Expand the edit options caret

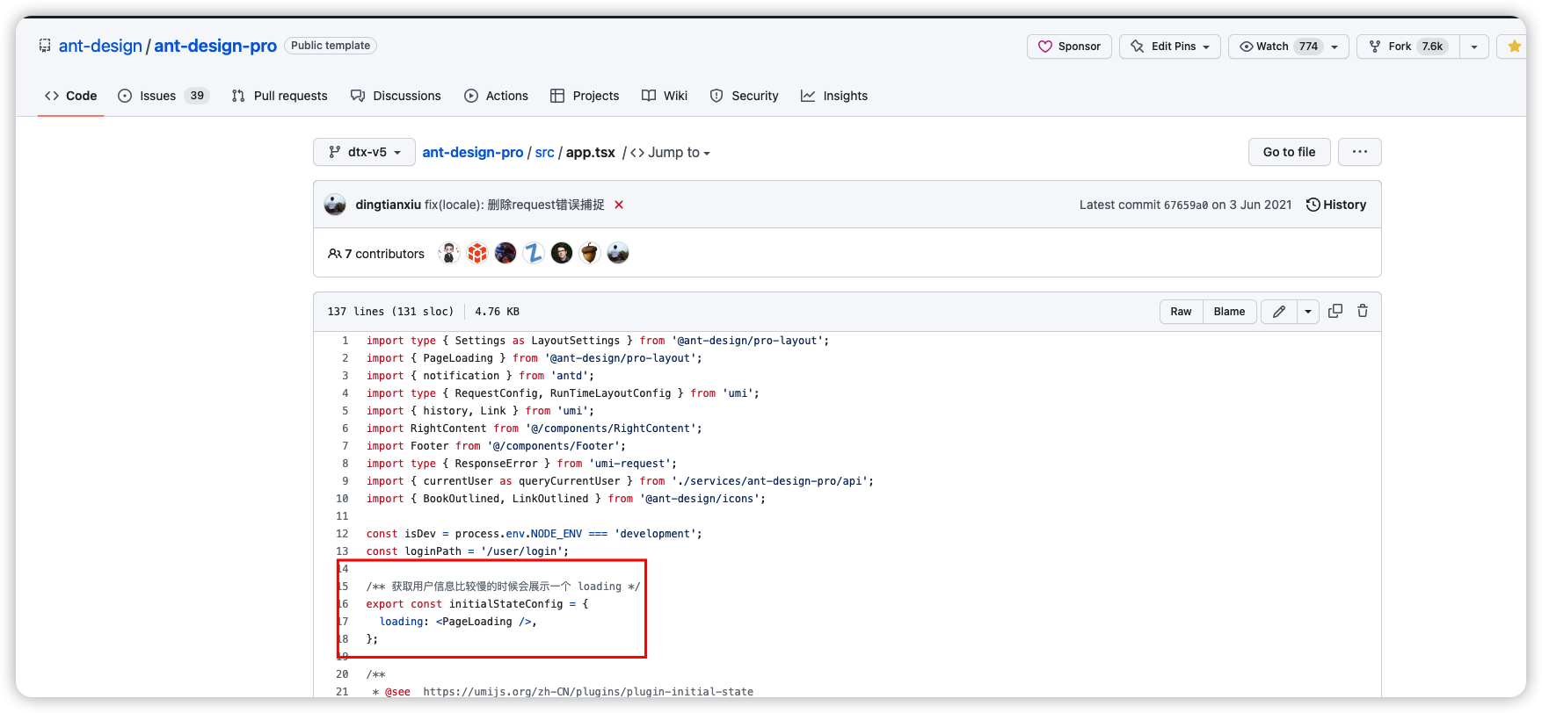(x=1308, y=312)
